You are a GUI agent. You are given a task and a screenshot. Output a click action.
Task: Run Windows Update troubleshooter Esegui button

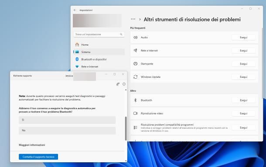pos(244,77)
